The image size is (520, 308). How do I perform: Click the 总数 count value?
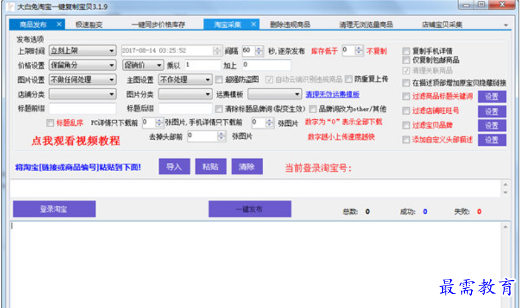pos(367,211)
